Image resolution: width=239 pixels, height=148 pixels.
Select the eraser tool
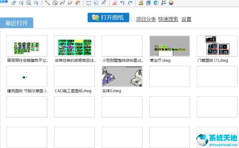114,3
